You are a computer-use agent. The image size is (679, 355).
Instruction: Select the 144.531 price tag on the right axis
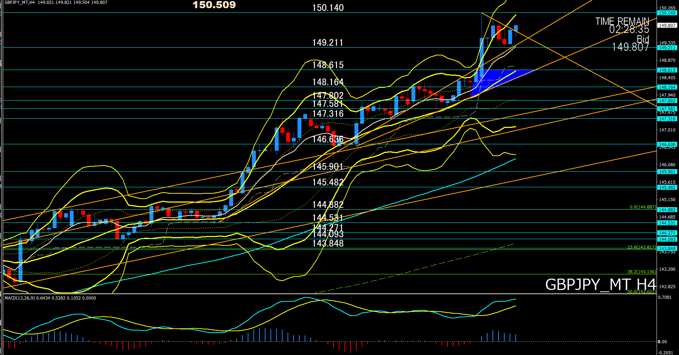[x=667, y=223]
